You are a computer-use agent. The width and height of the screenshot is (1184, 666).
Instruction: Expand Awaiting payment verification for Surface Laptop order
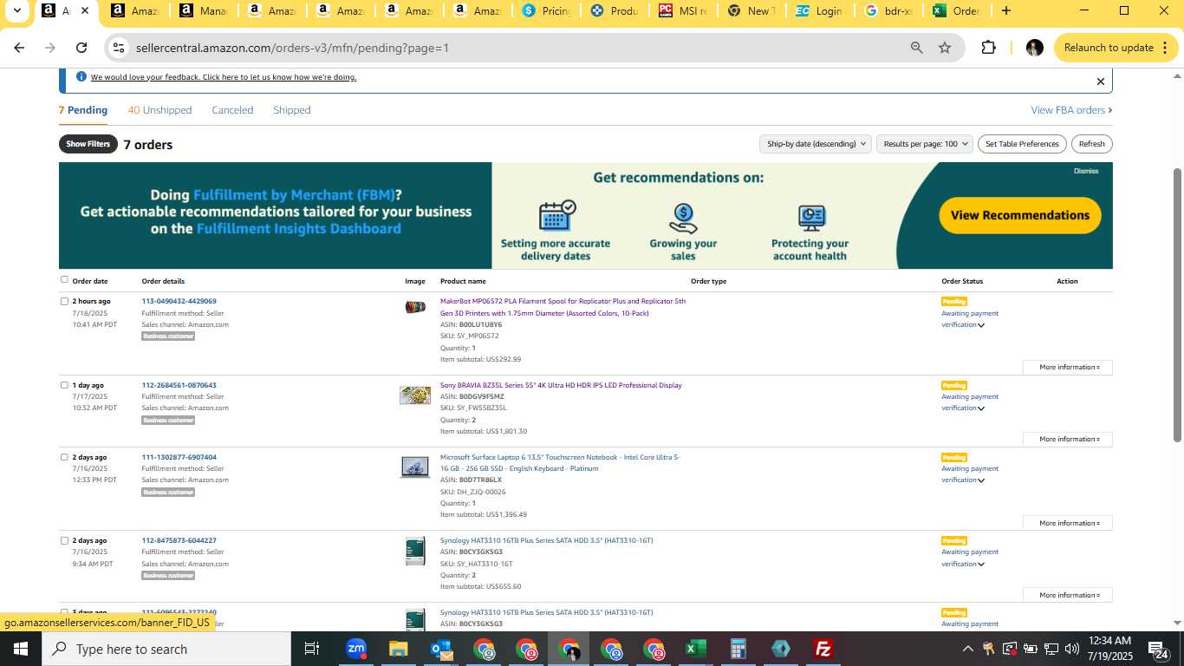[970, 474]
